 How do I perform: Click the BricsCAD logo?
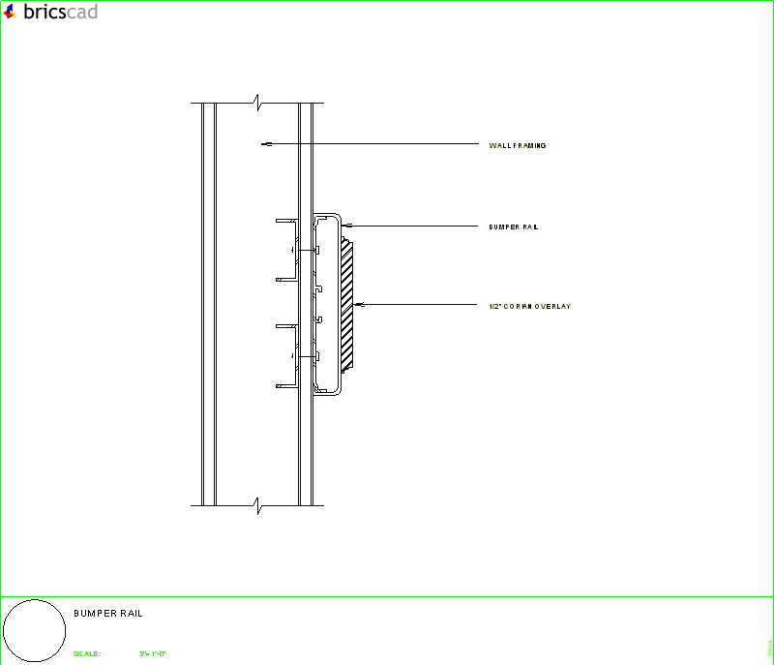[x=50, y=12]
